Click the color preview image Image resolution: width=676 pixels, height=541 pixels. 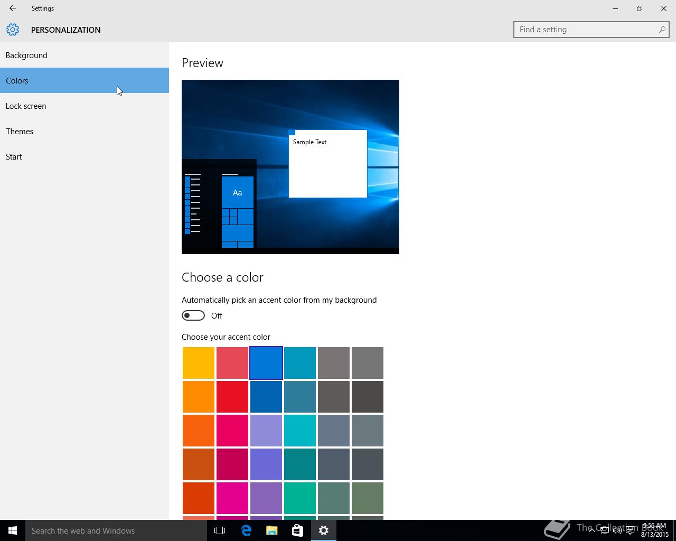pyautogui.click(x=290, y=167)
